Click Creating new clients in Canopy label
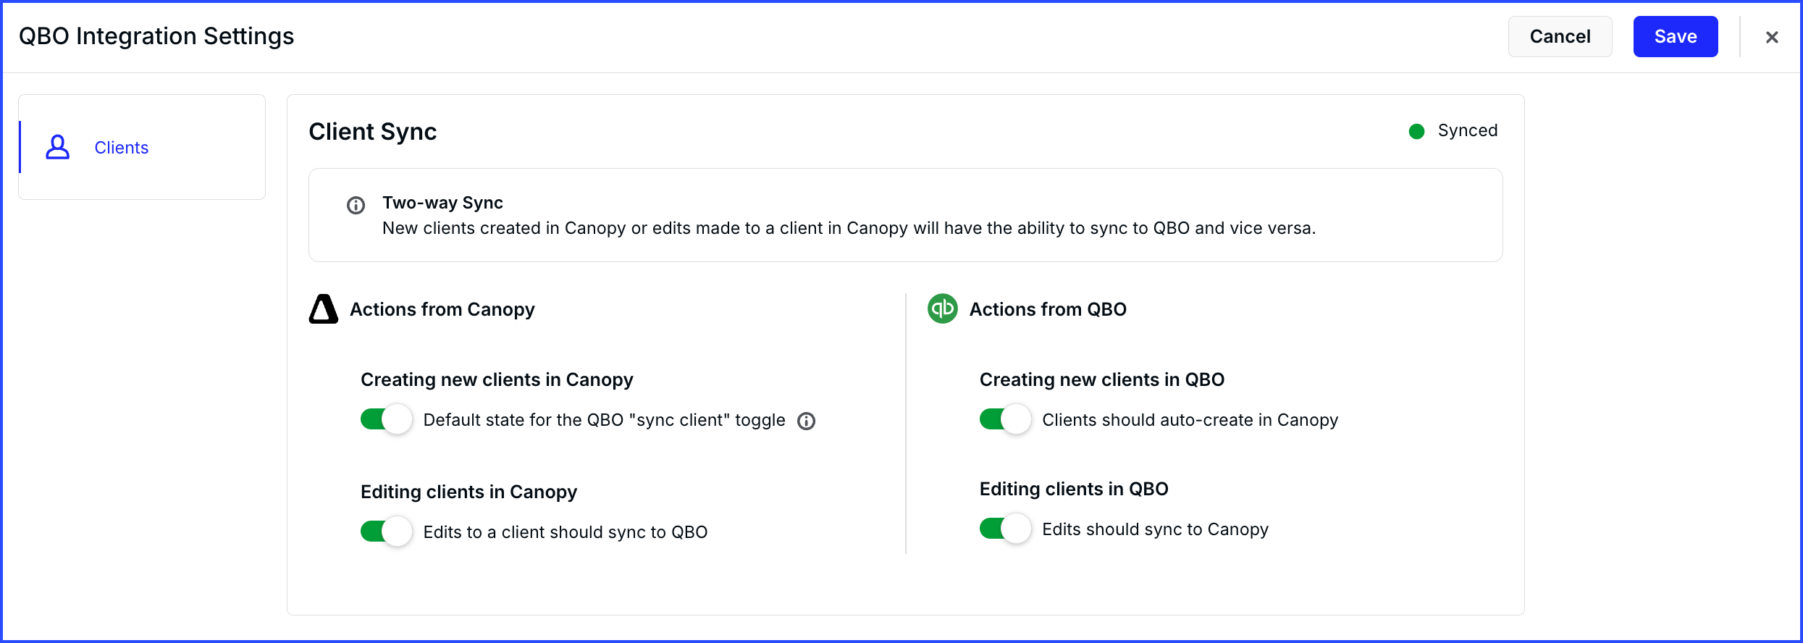 [497, 379]
